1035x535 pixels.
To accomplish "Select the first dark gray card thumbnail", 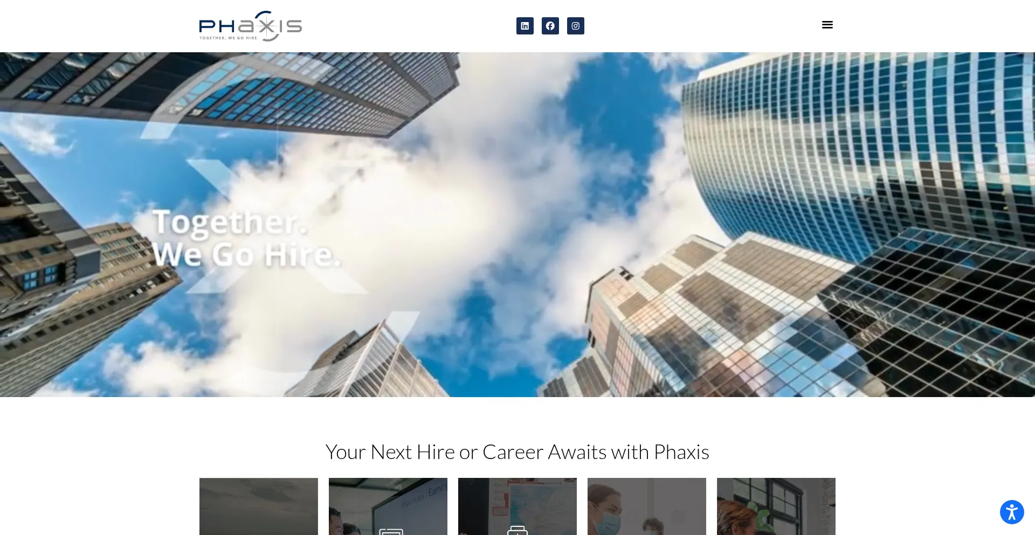I will coord(259,506).
